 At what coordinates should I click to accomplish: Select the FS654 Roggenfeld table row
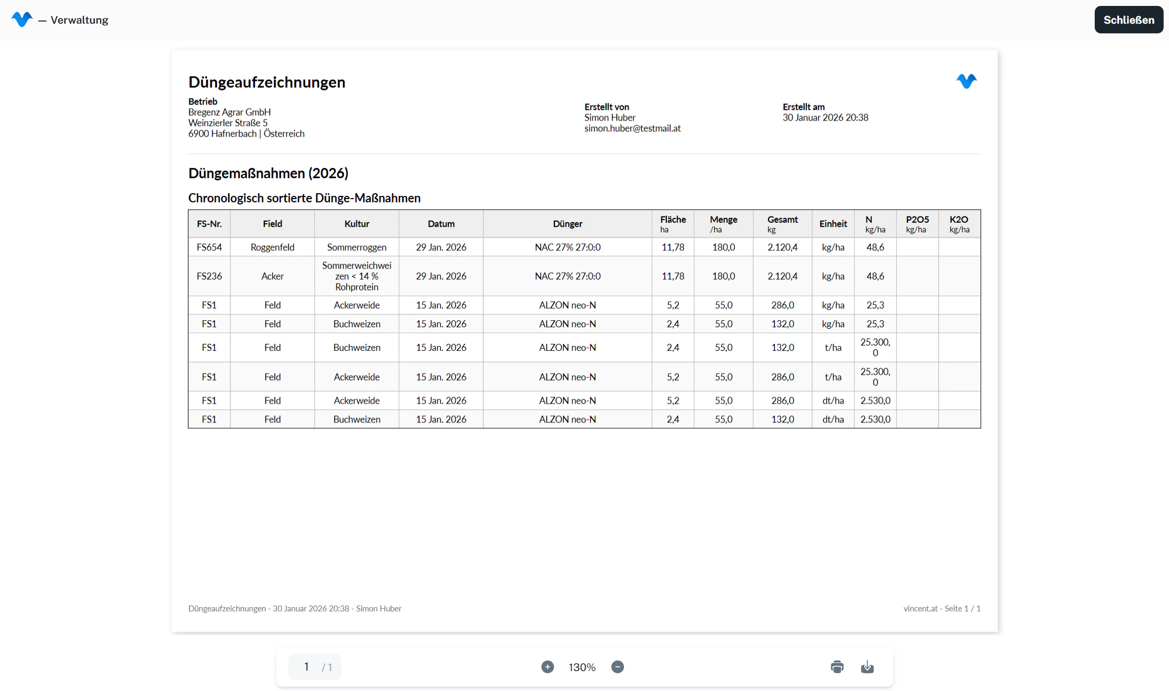point(272,247)
